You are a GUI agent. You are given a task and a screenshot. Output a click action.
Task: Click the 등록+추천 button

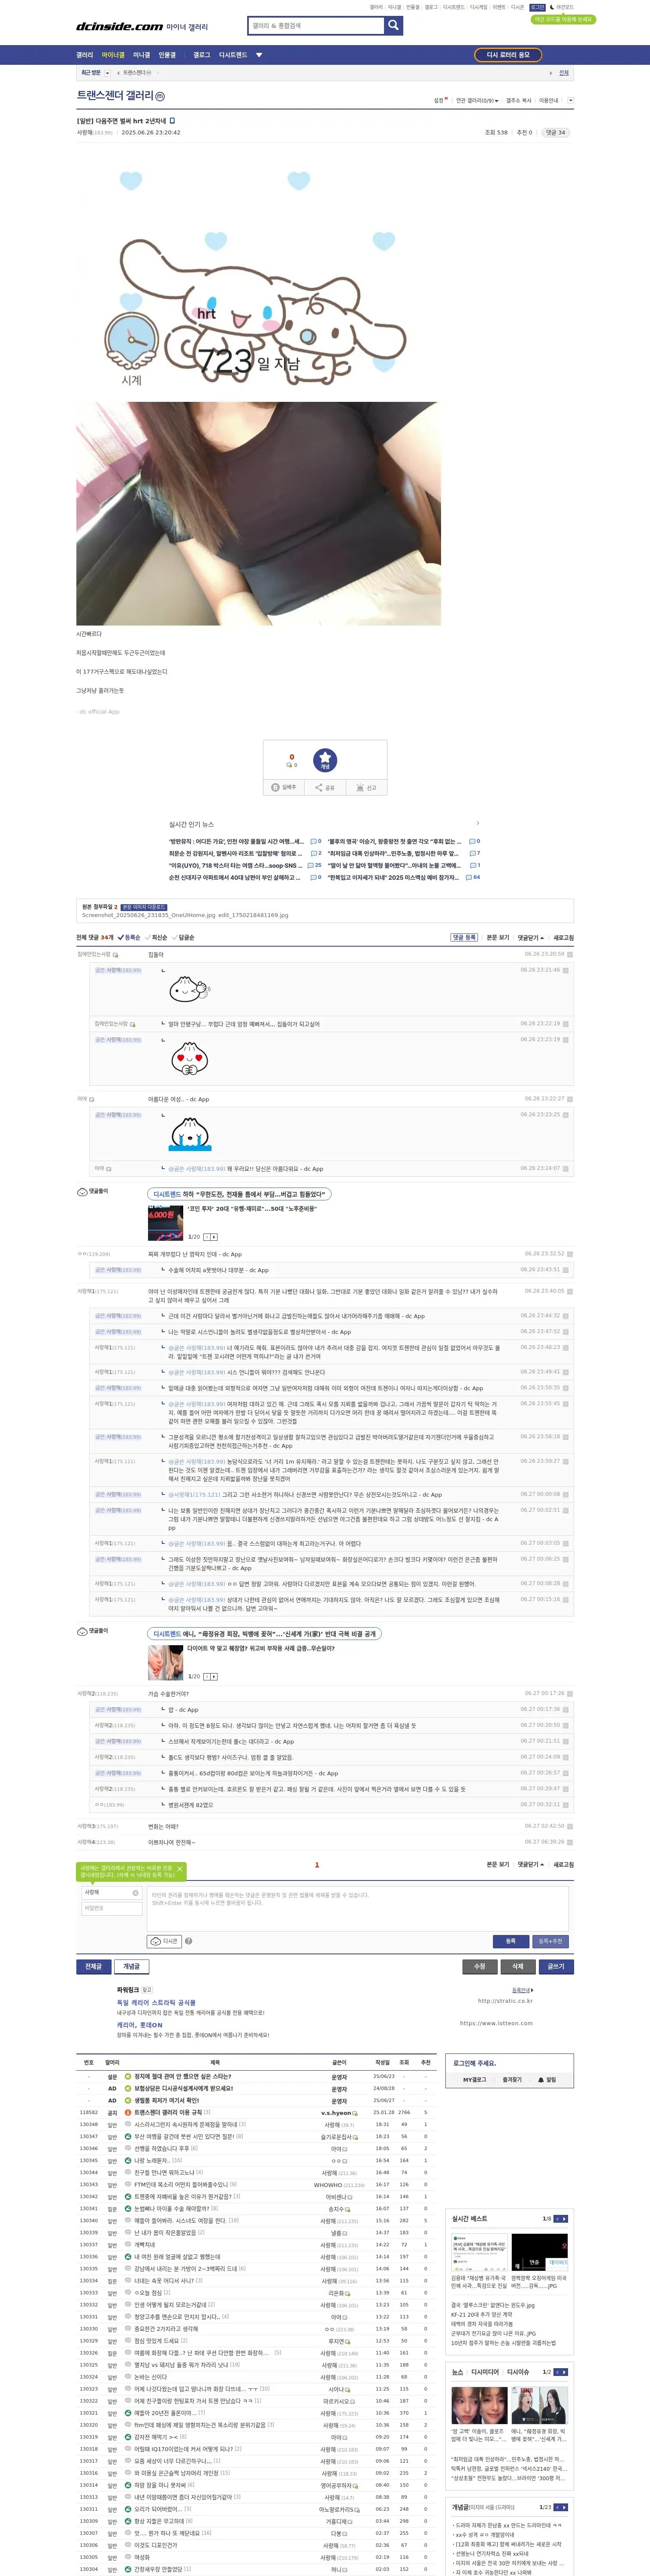(x=550, y=1941)
